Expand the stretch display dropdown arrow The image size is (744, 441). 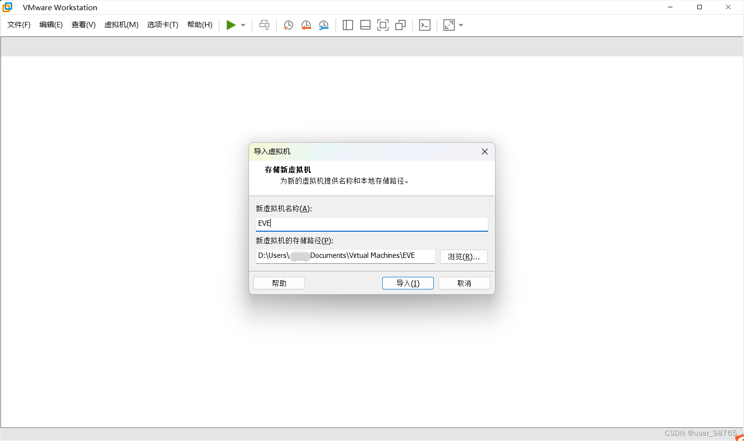(461, 25)
